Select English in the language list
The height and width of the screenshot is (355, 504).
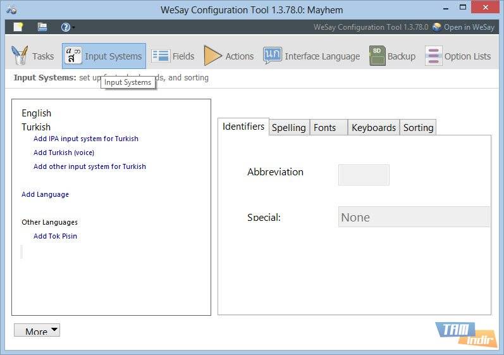coord(36,113)
